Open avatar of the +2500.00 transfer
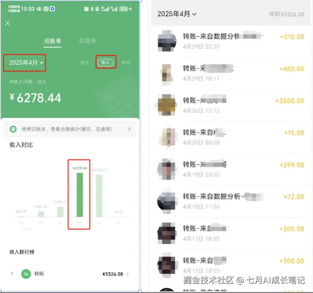The width and height of the screenshot is (313, 293). pyautogui.click(x=167, y=105)
